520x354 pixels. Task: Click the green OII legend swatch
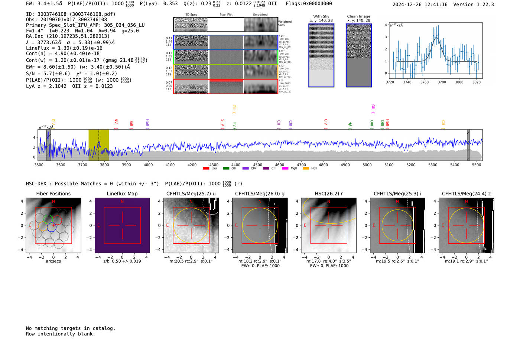coord(226,169)
